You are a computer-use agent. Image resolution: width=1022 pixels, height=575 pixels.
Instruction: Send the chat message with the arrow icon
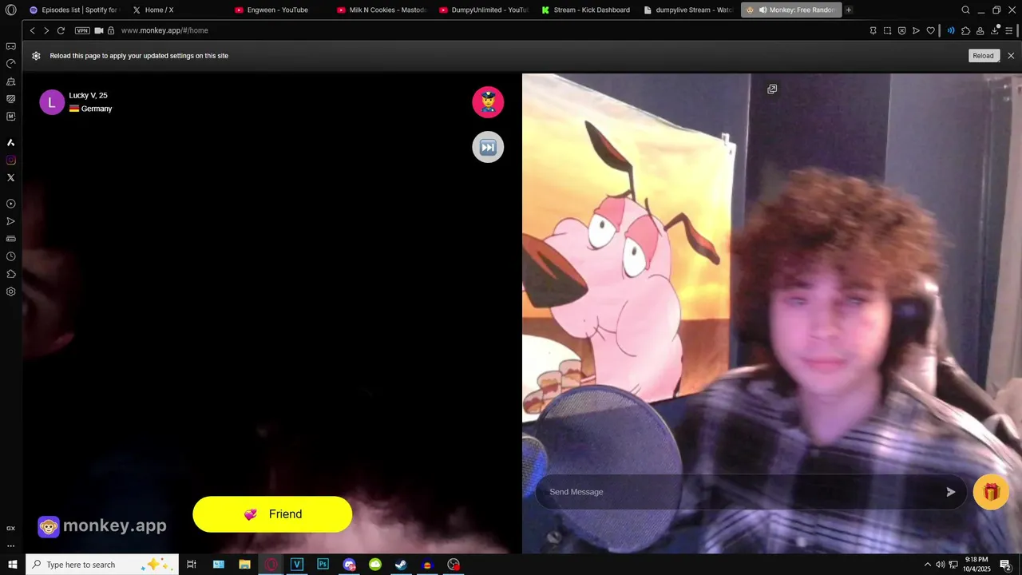coord(950,492)
